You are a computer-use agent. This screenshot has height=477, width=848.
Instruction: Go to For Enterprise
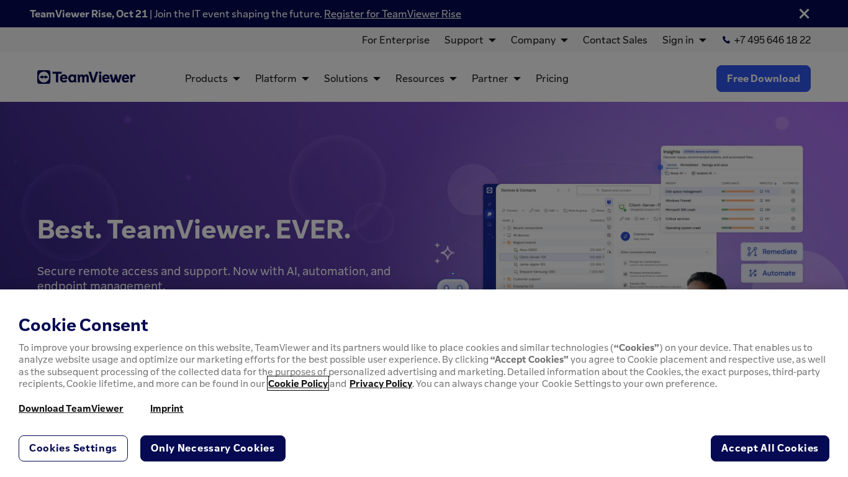point(395,40)
